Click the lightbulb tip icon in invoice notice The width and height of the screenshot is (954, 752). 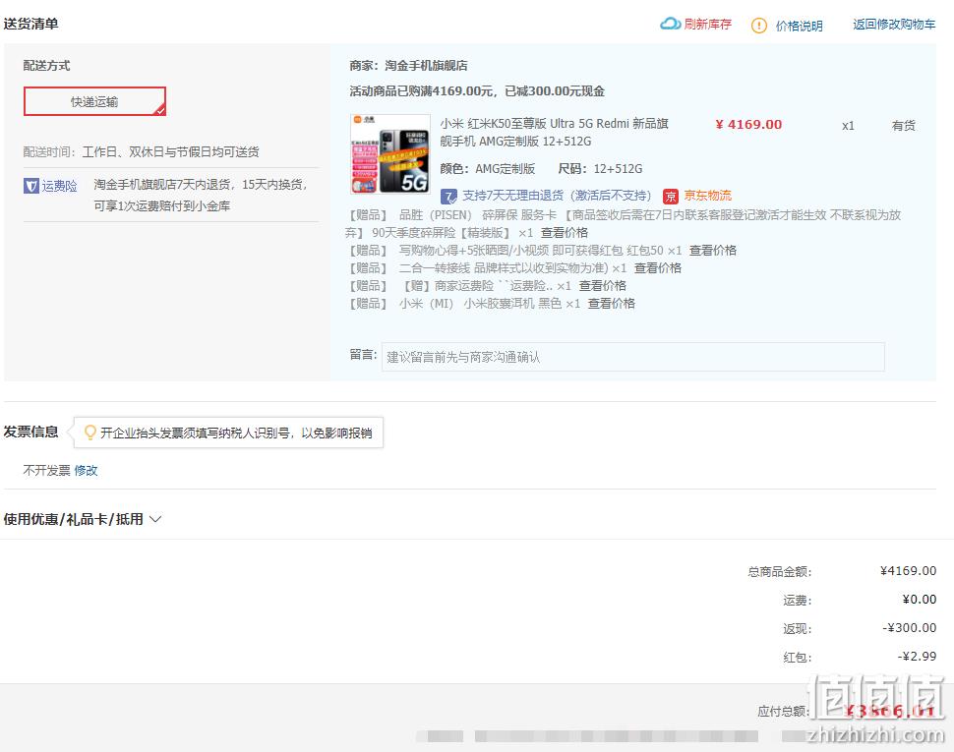pos(90,433)
